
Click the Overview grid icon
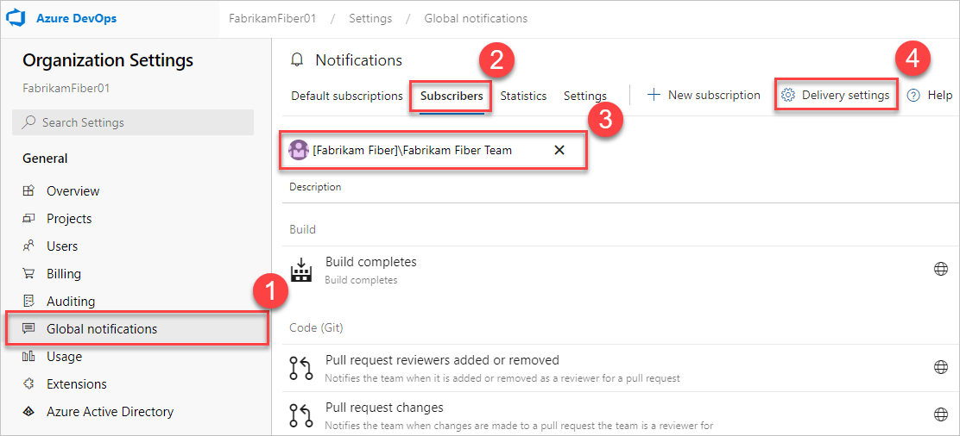point(28,190)
